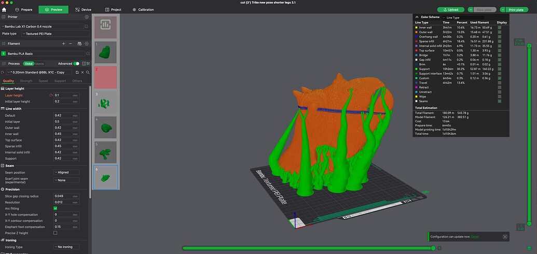
Task: Click the horizontal move slider handle
Action: [x=433, y=248]
